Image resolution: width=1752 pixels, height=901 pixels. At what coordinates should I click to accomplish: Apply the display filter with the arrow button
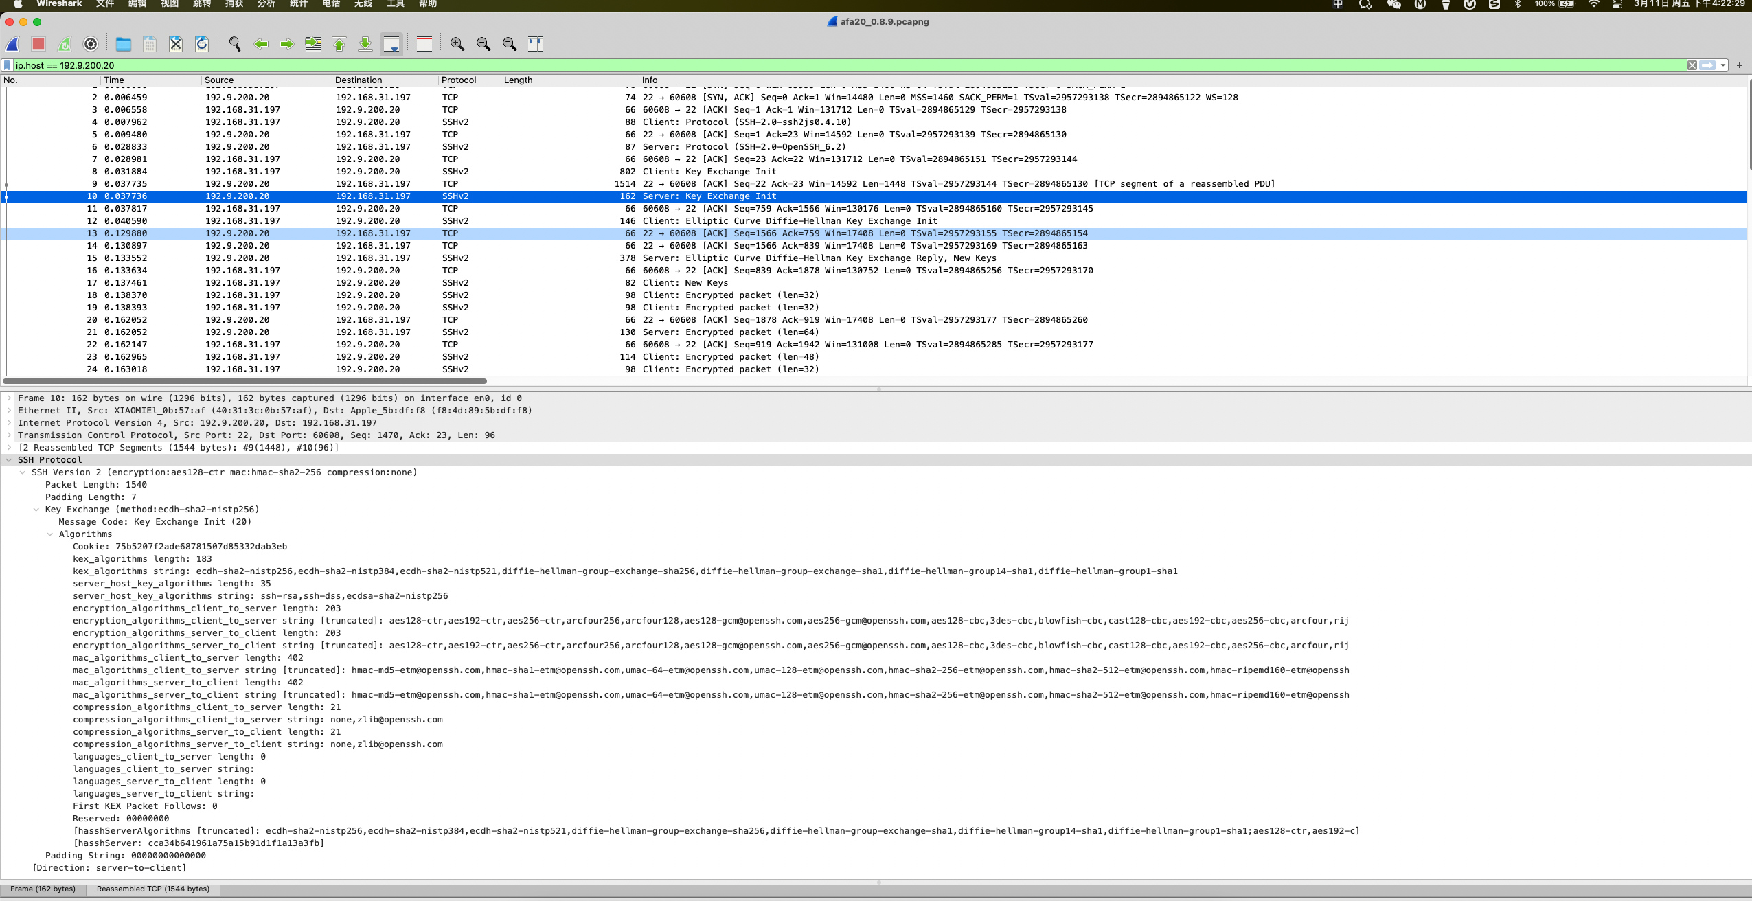tap(1708, 65)
